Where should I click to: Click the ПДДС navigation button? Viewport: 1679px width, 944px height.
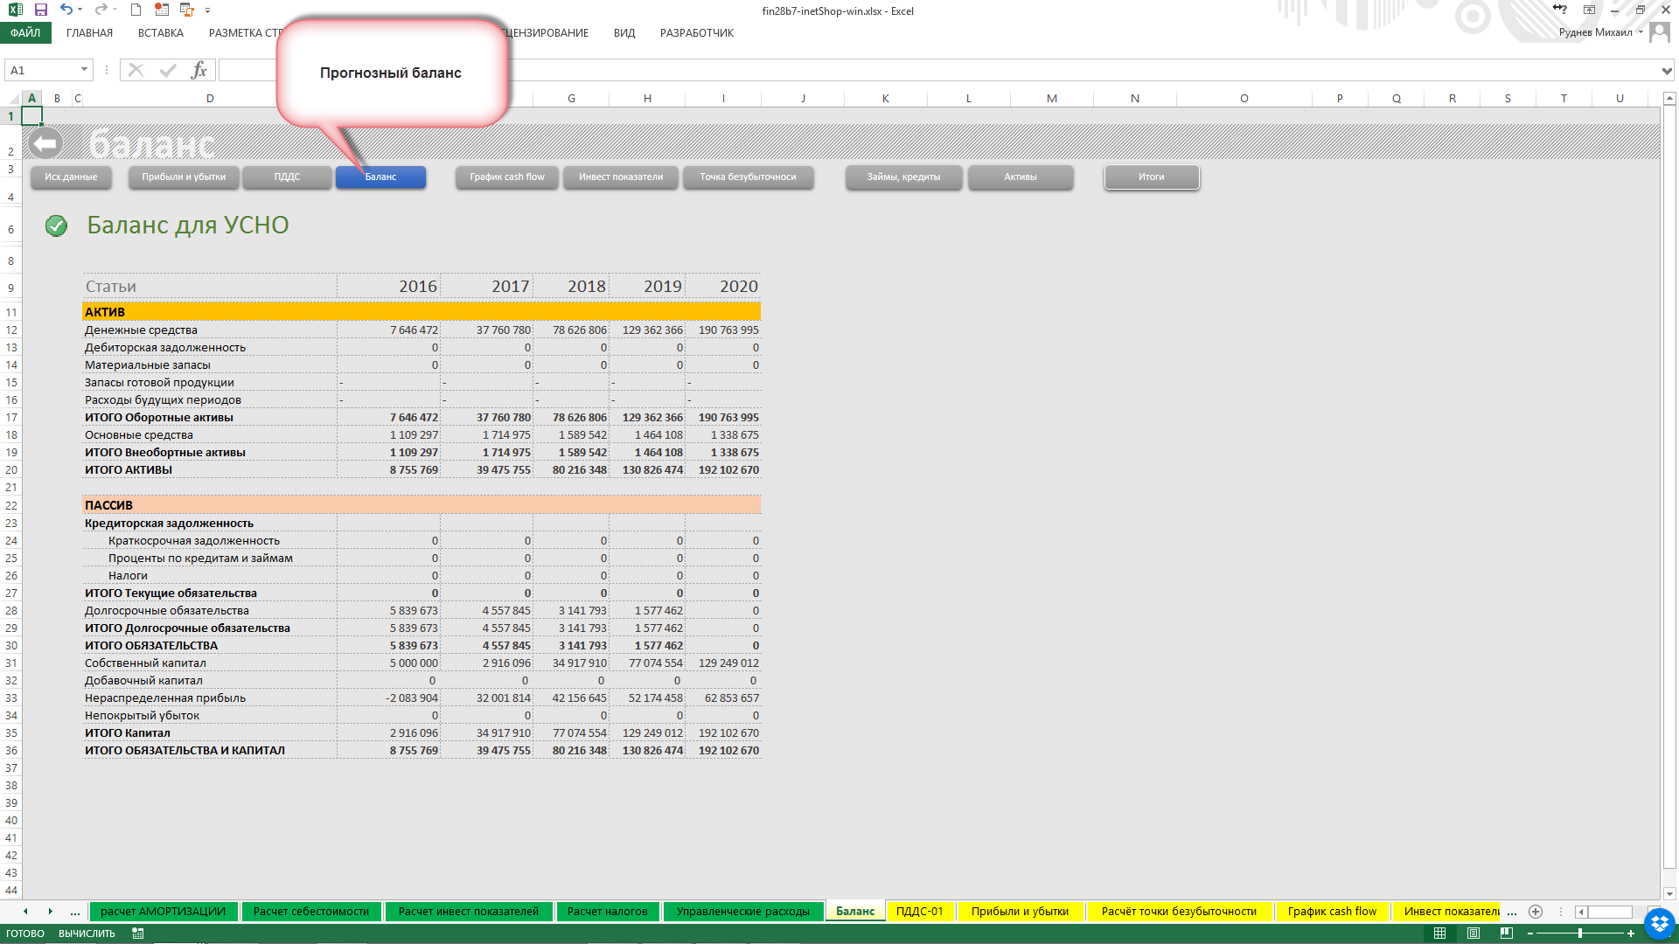click(287, 177)
